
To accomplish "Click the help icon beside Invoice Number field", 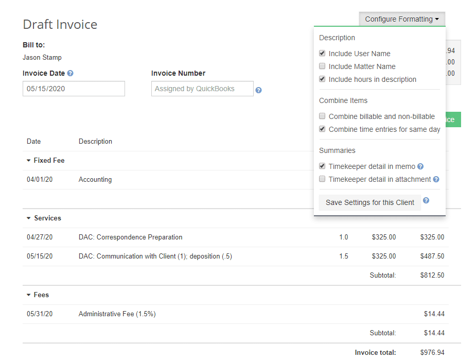I will (x=258, y=90).
